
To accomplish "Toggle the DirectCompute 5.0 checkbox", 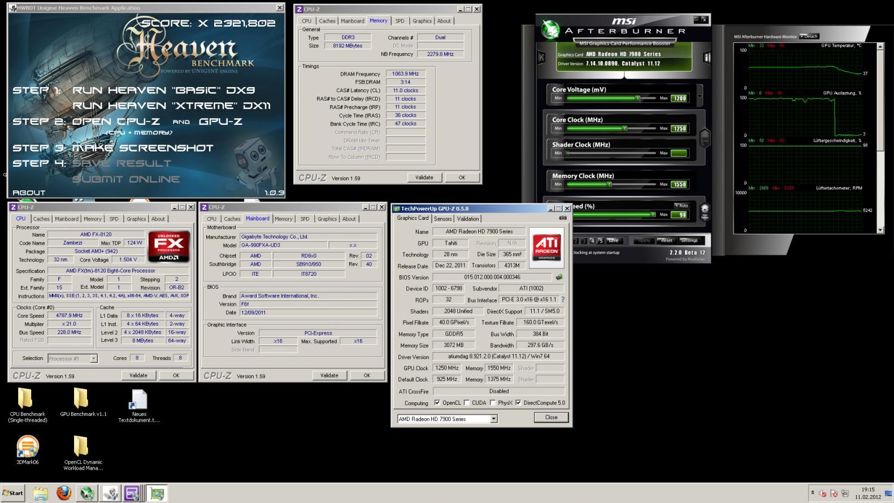I will 518,403.
